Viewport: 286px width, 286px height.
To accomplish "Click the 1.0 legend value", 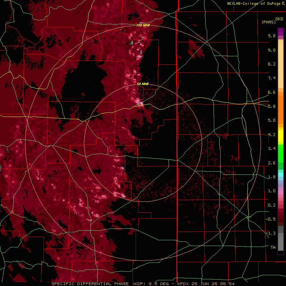I will [x=272, y=191].
